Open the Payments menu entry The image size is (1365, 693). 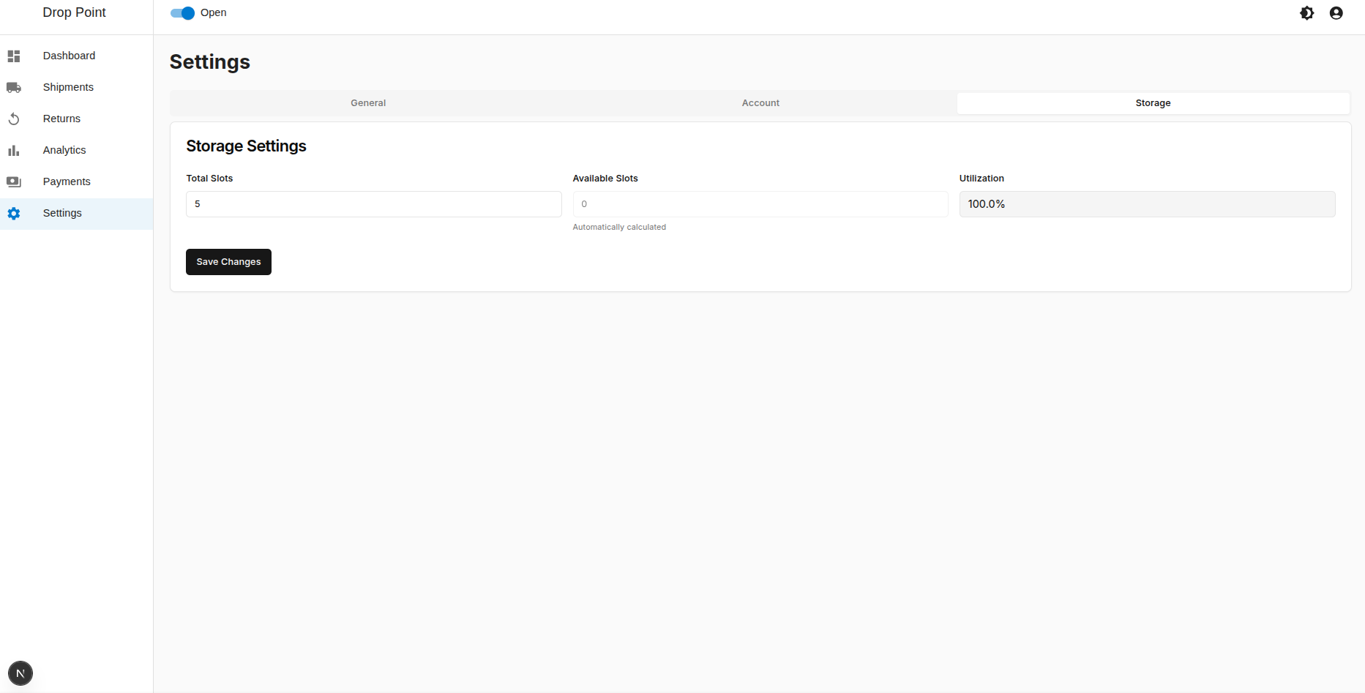[66, 181]
